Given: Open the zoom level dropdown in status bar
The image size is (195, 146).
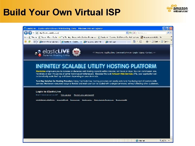Looking at the screenshot, I should (x=169, y=141).
